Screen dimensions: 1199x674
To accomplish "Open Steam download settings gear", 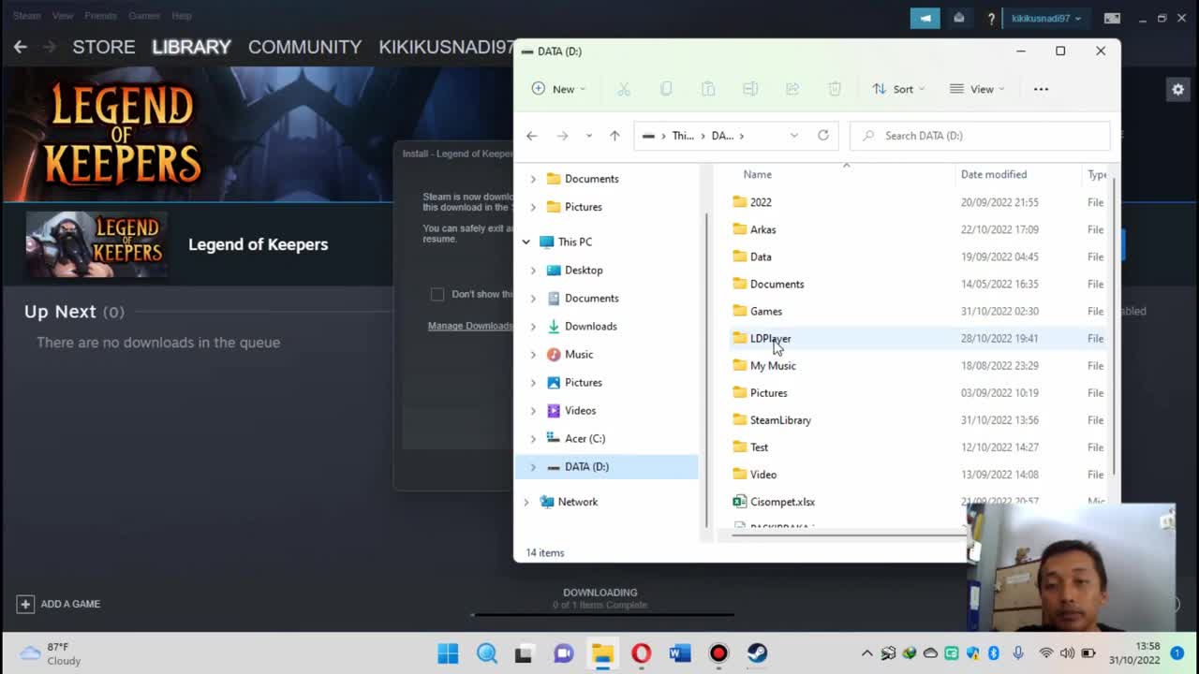I will (x=1177, y=89).
